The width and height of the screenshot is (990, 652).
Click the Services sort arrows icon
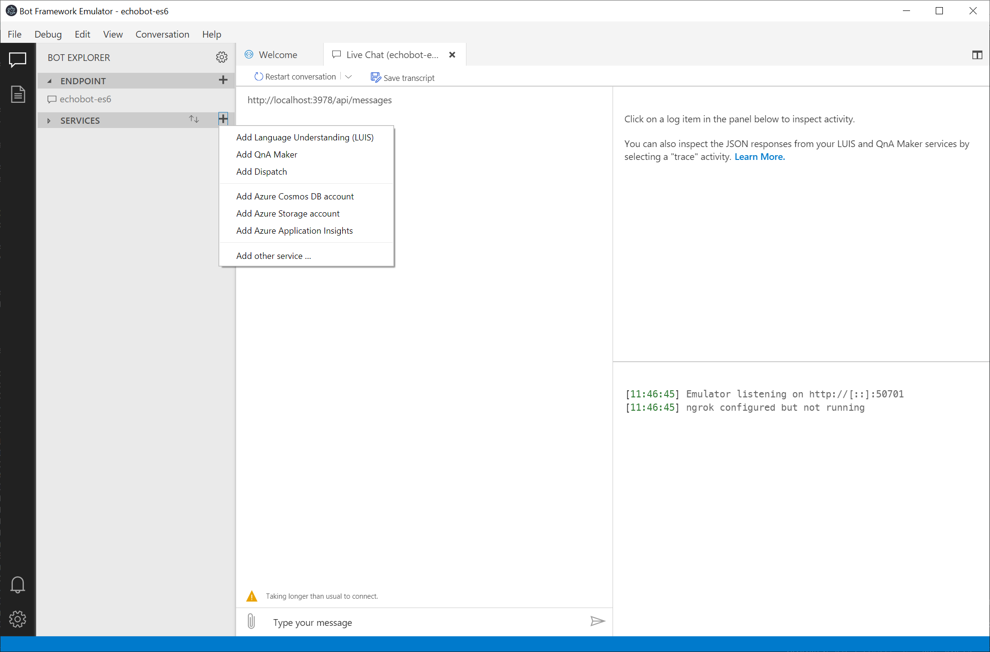[194, 119]
